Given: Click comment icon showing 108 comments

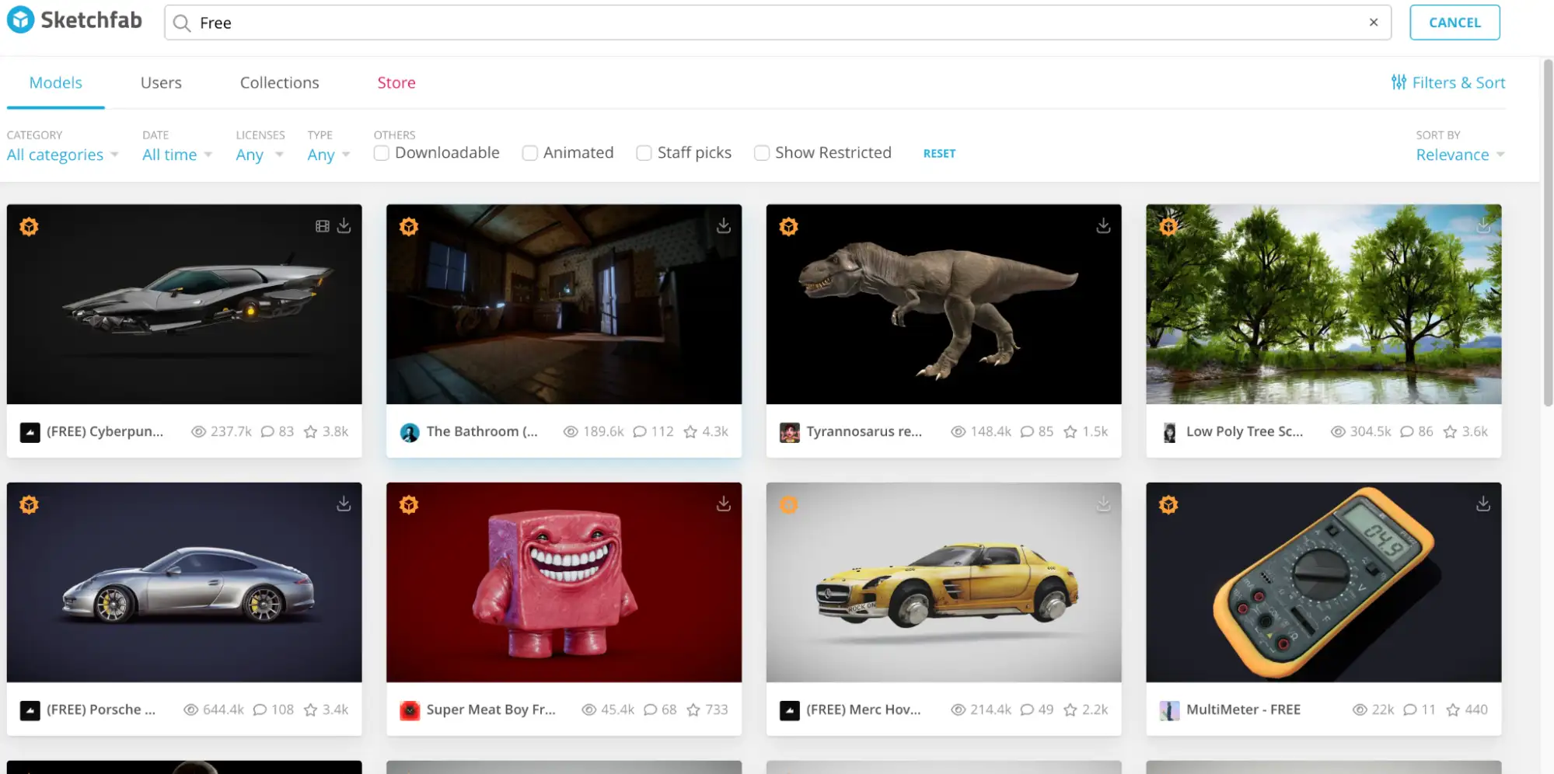Looking at the screenshot, I should click(x=260, y=709).
